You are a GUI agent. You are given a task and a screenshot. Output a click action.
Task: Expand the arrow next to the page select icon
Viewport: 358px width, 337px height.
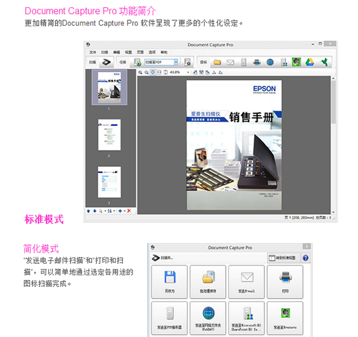coord(105,211)
